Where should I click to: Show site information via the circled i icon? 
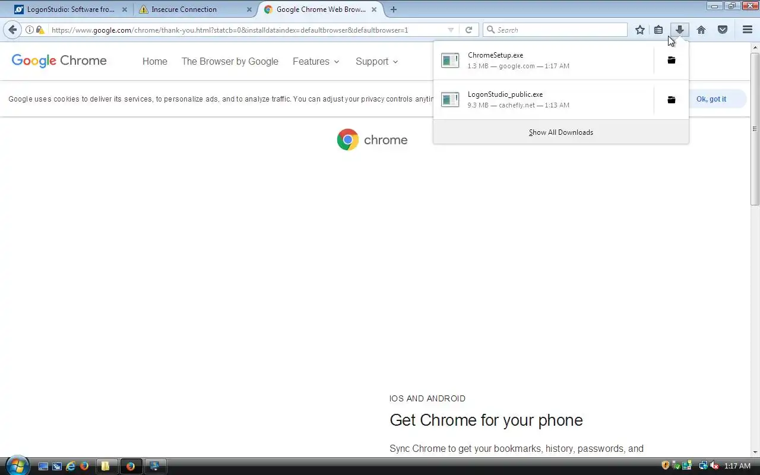[30, 30]
